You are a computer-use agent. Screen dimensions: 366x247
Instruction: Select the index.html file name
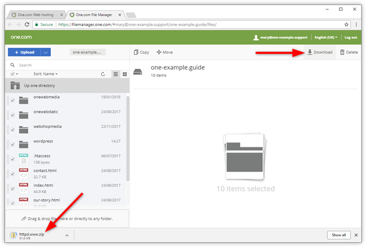click(43, 185)
